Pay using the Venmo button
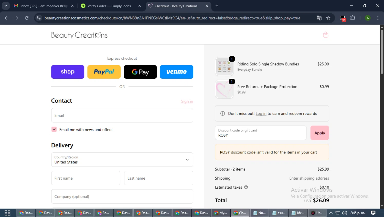Screen dimensions: 384x217 pos(177,72)
